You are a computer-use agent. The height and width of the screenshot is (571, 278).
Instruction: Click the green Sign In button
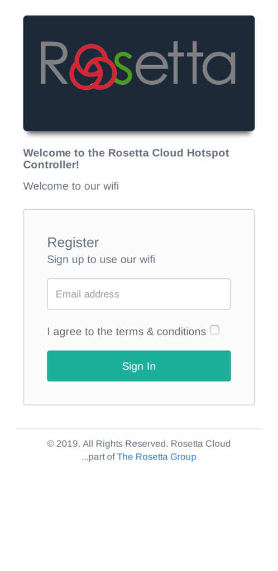pos(139,366)
